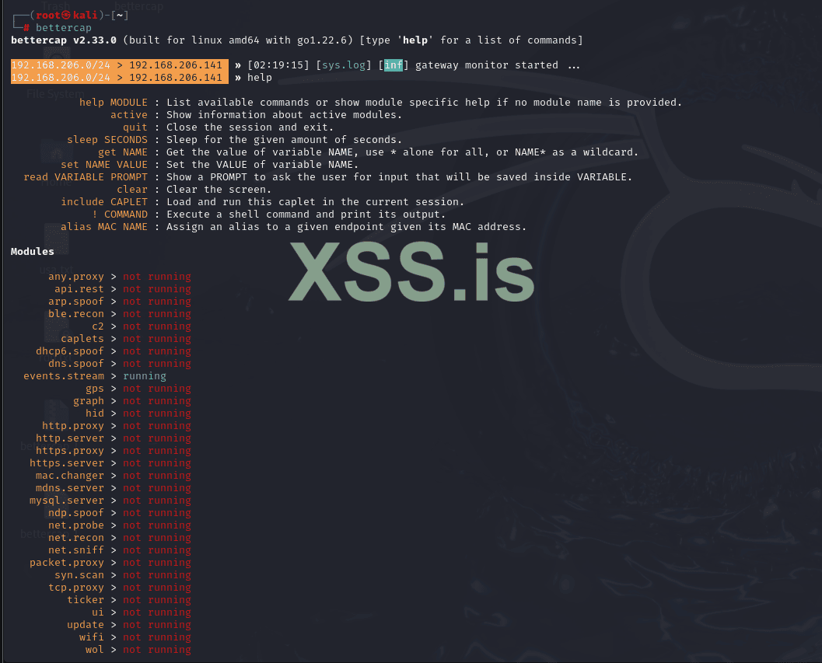Click the 'wol' module name
The height and width of the screenshot is (663, 822).
click(95, 650)
